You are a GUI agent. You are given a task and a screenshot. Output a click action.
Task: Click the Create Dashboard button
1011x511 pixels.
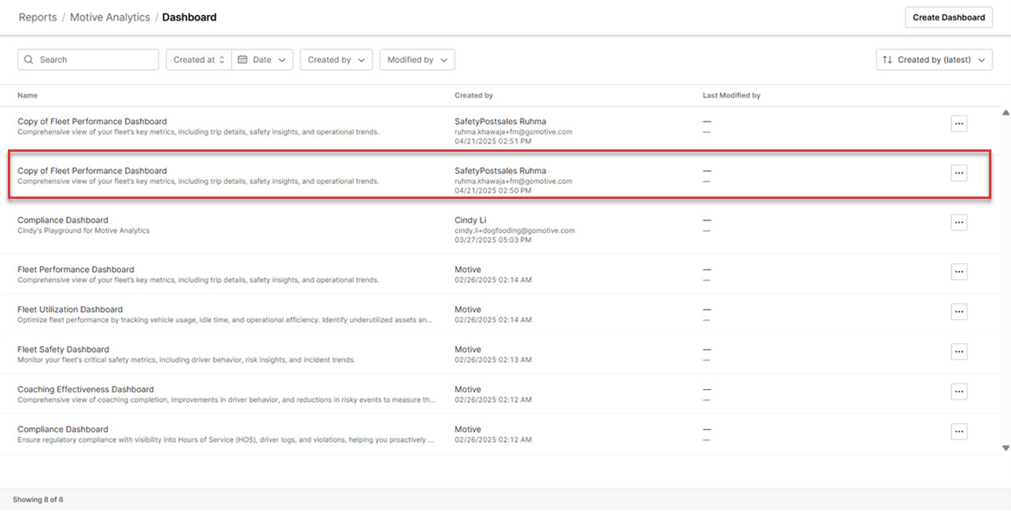948,17
